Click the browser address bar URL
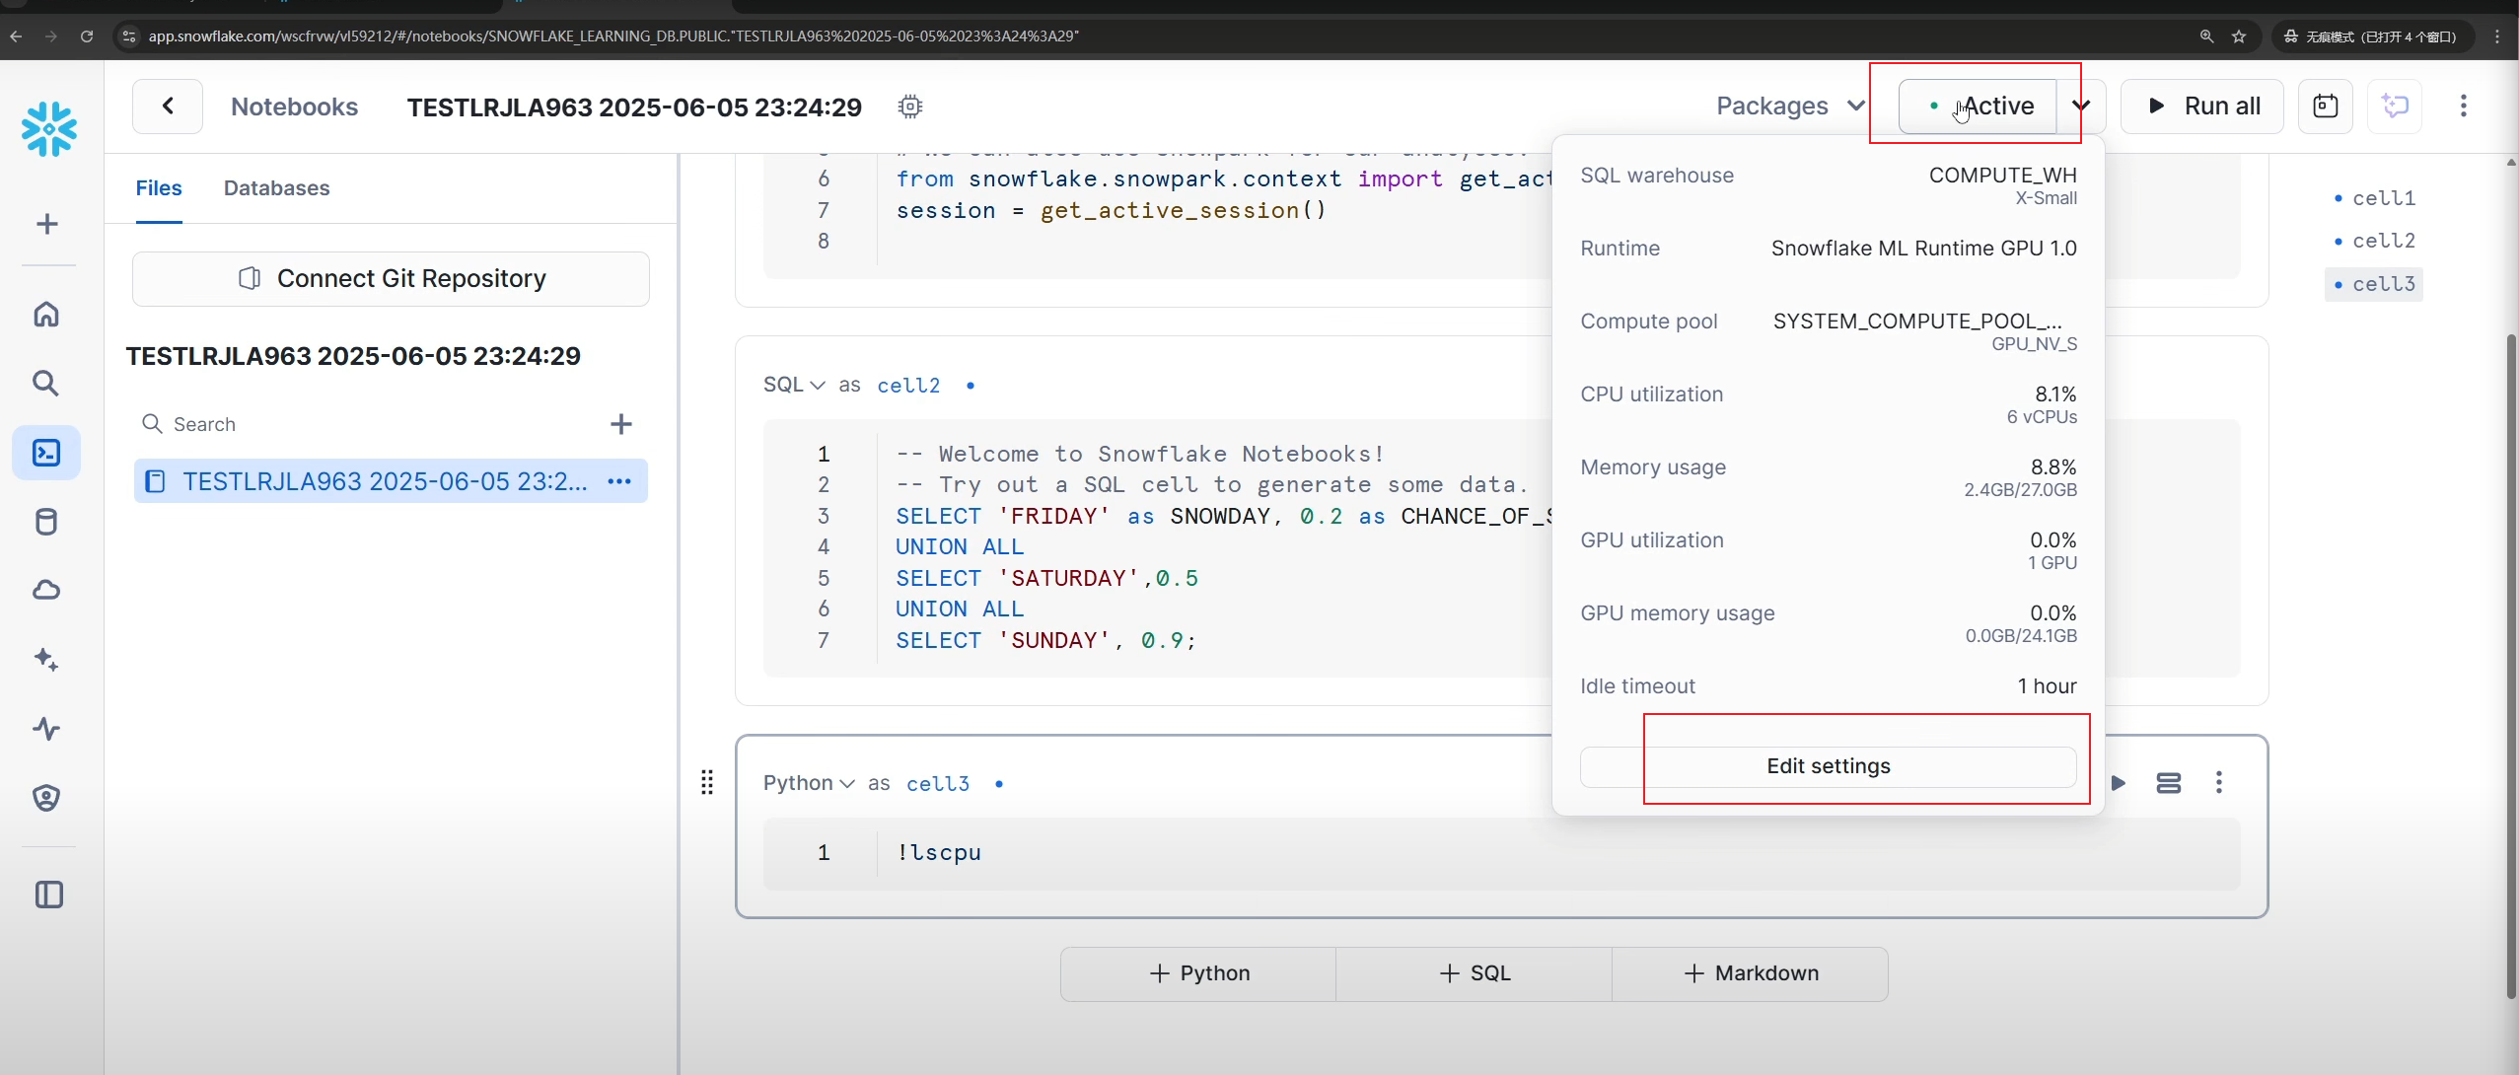This screenshot has height=1075, width=2519. (x=613, y=36)
